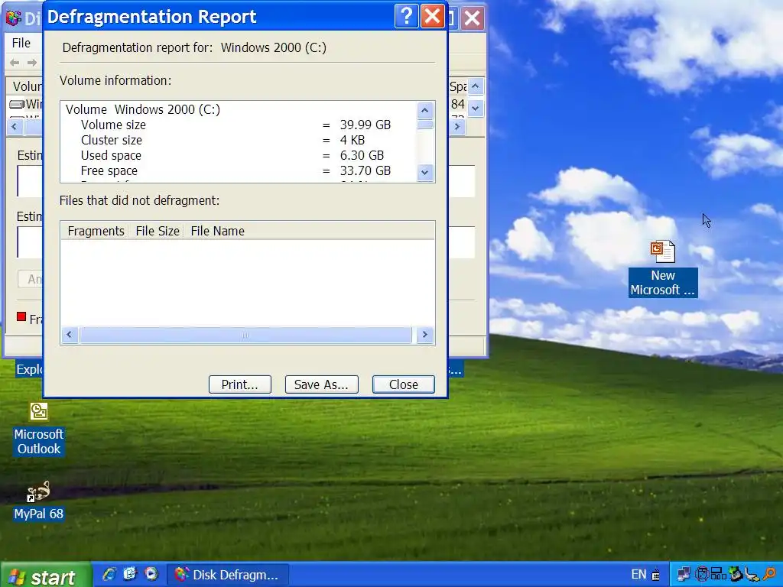Image resolution: width=783 pixels, height=587 pixels.
Task: Select the New Microsoft PowerPoint desktop icon
Action: coord(663,251)
